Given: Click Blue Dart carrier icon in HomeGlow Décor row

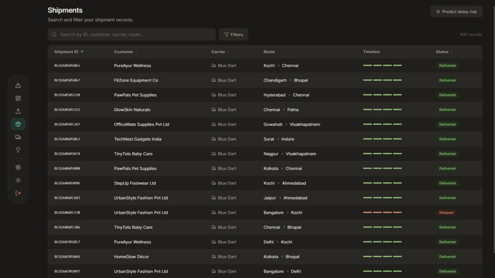Looking at the screenshot, I should click(214, 257).
